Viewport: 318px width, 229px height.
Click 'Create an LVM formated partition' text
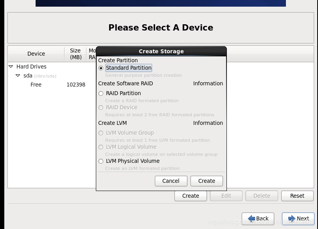coord(142,168)
